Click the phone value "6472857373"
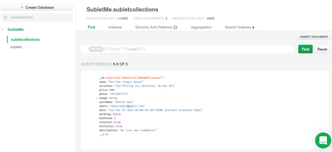Screen dimensions: 332x152 point(119,94)
